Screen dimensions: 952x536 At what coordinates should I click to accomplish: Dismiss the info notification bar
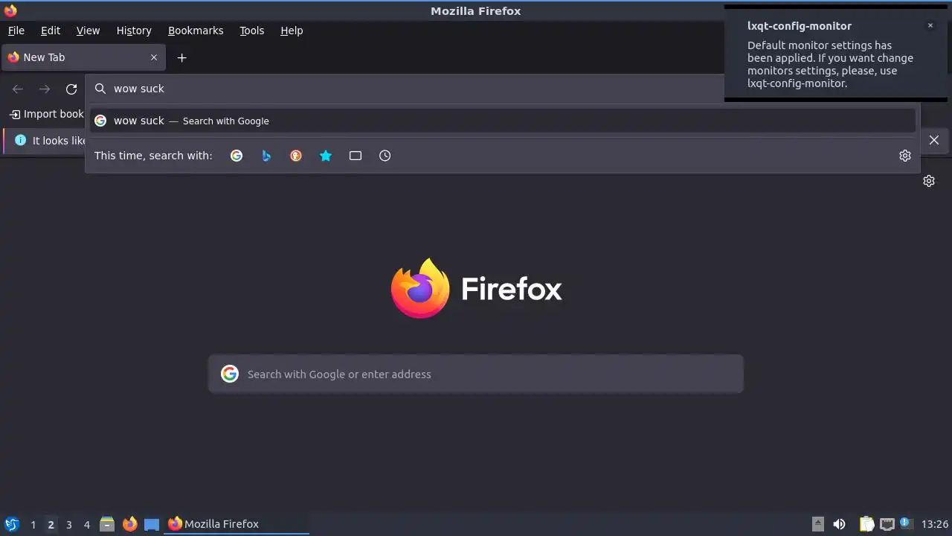coord(934,140)
